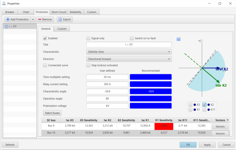Tick Switch on to fault checkbox
Image resolution: width=236 pixels, height=150 pixels.
tap(132, 38)
